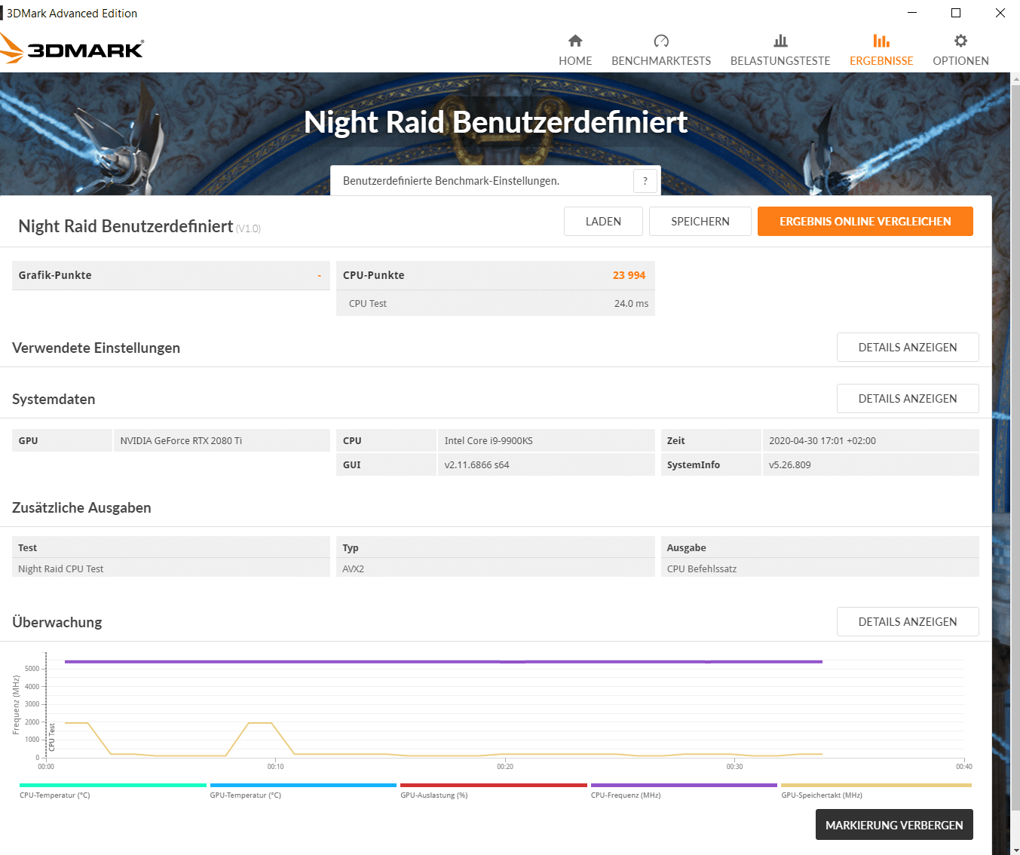1020x855 pixels.
Task: Click MARKIERUNG VERBERGEN button
Action: coord(894,825)
